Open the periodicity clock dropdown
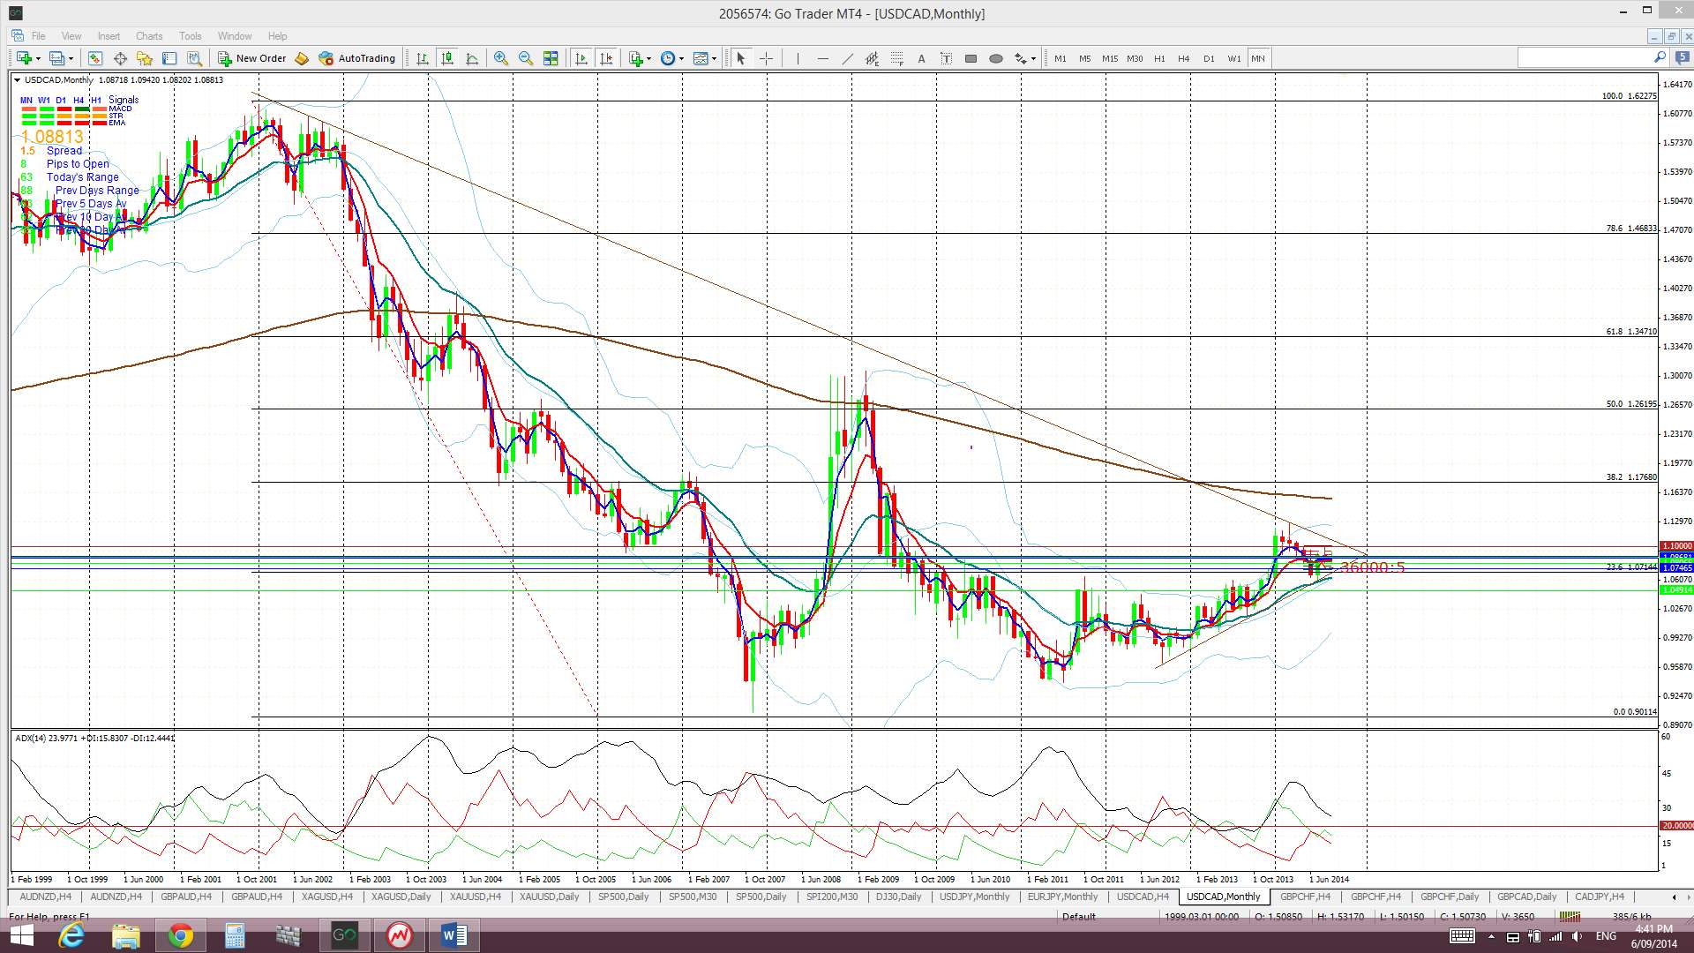The width and height of the screenshot is (1694, 953). click(681, 58)
